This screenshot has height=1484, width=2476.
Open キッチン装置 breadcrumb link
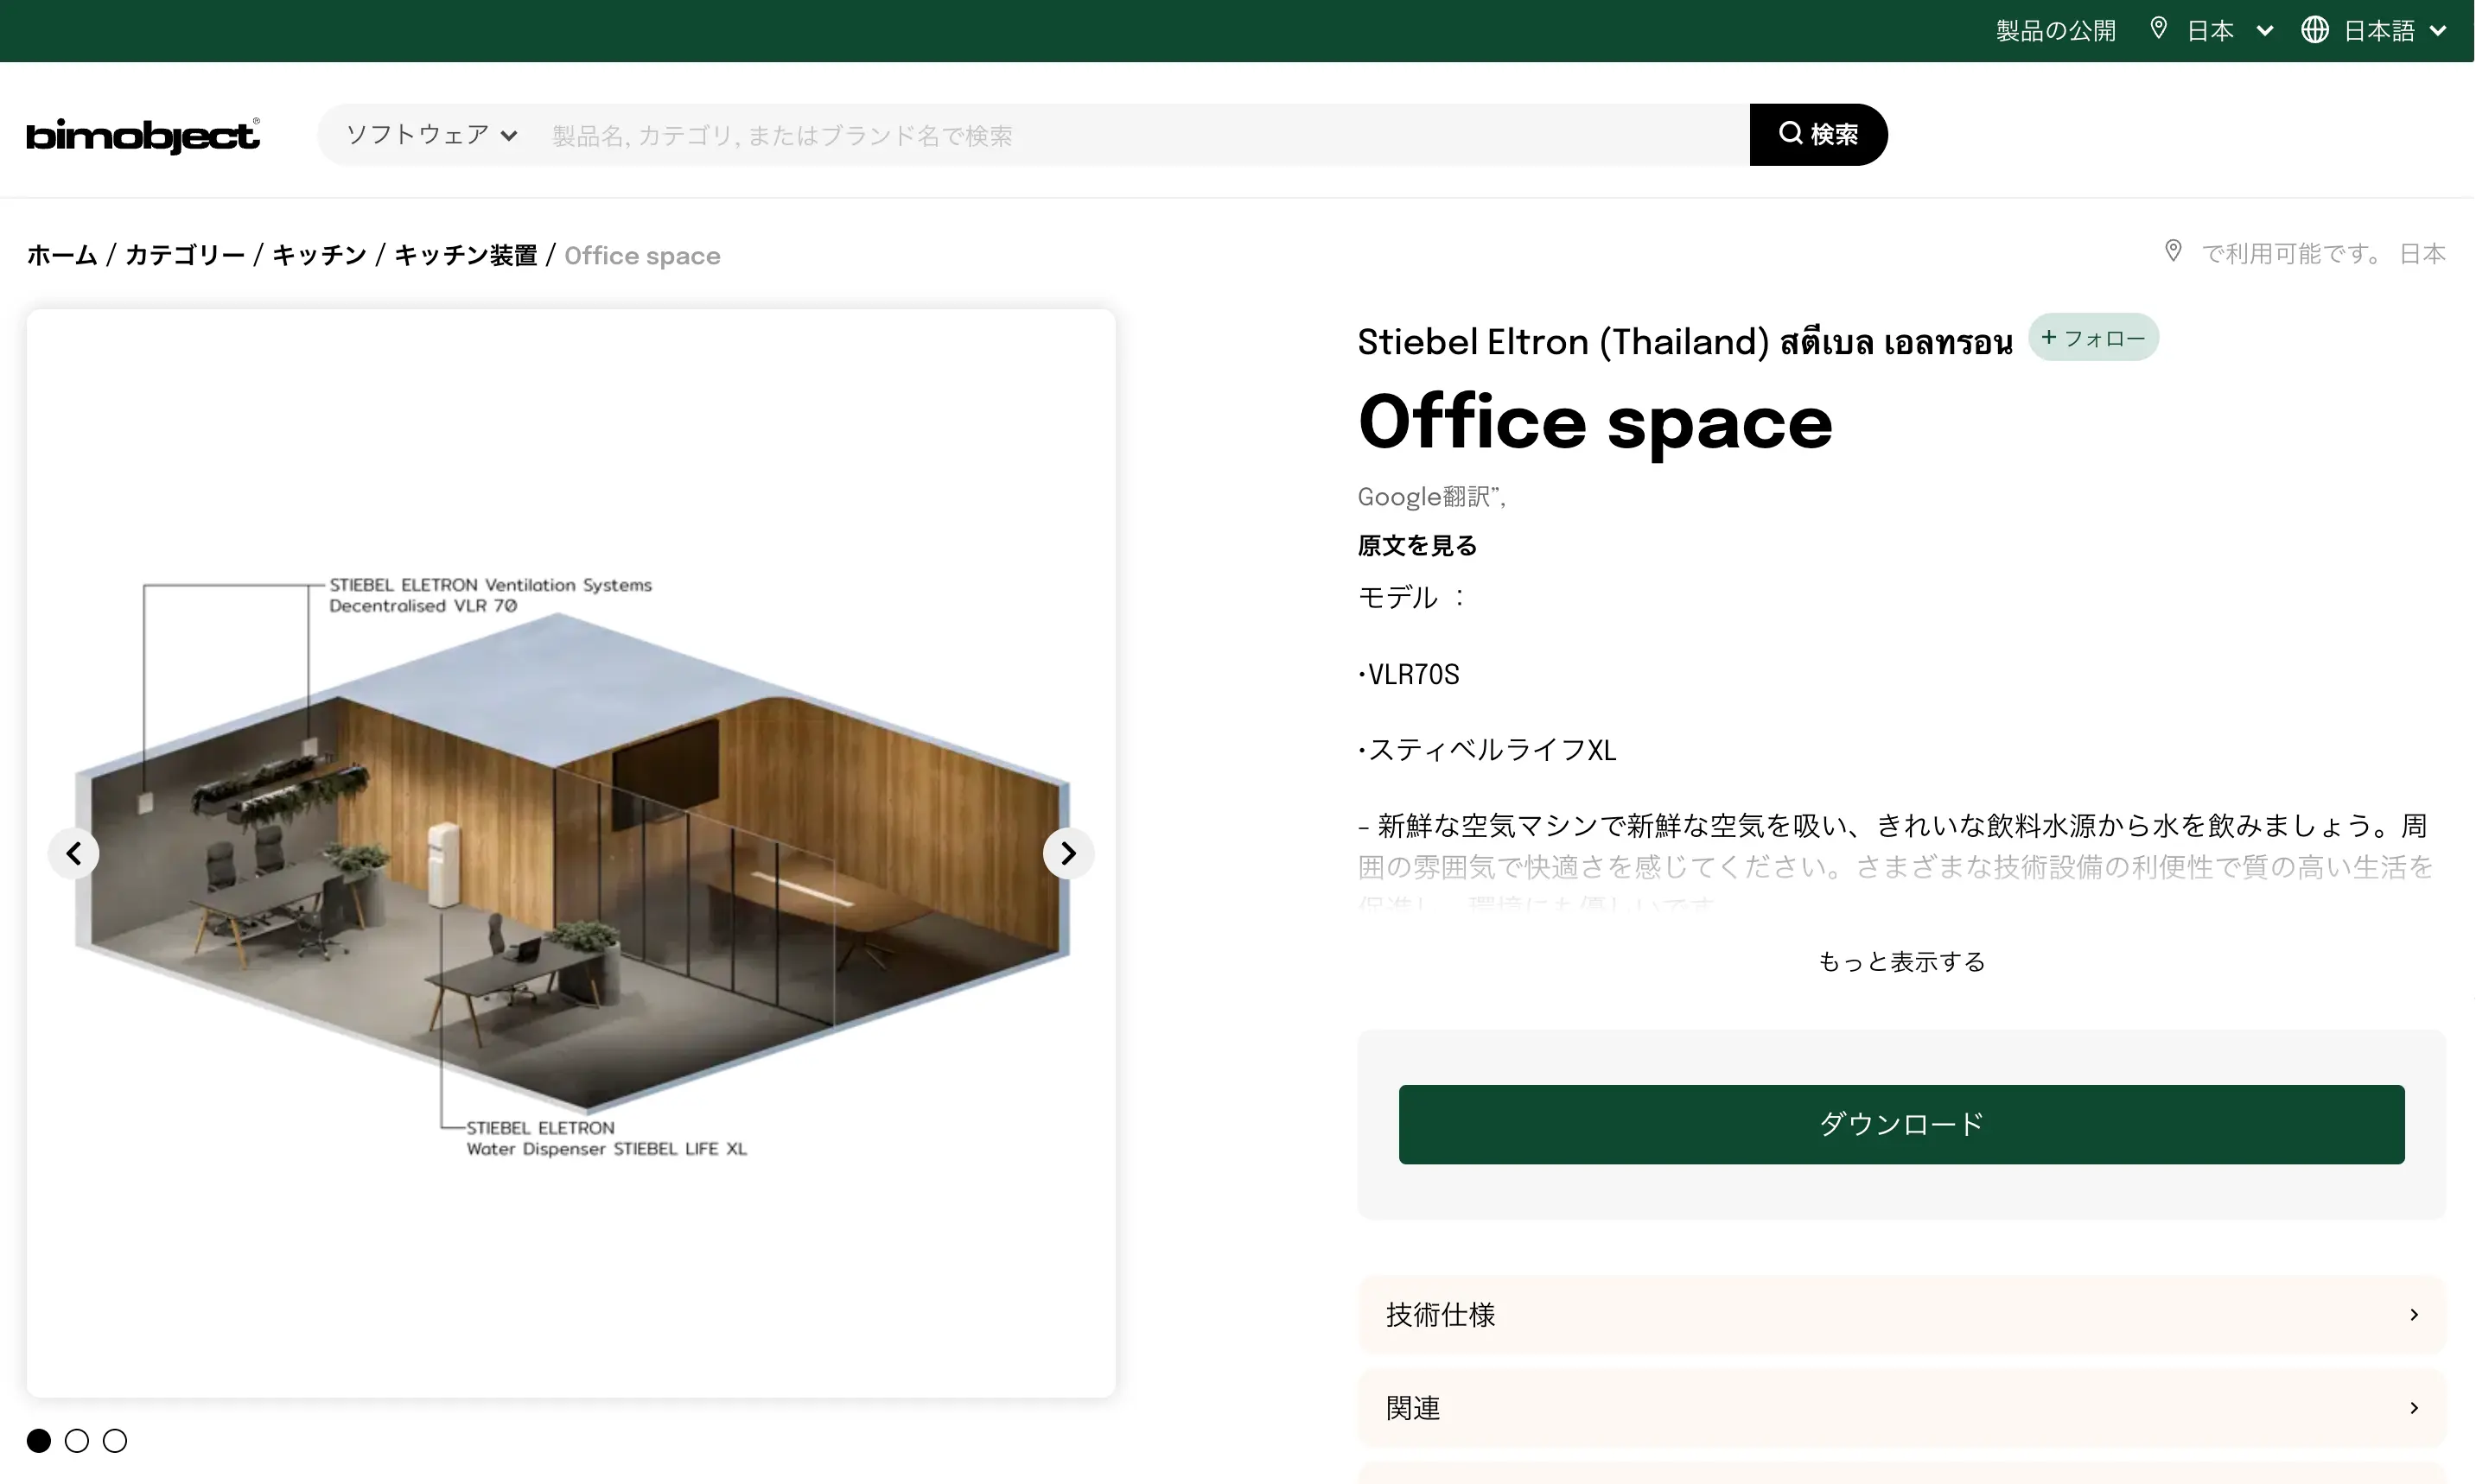coord(465,255)
